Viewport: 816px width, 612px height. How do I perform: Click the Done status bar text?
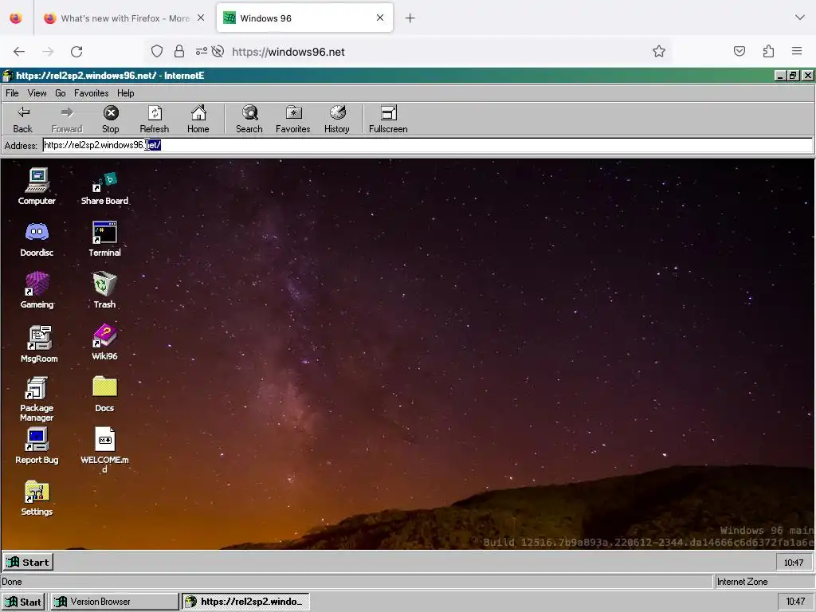(x=11, y=582)
